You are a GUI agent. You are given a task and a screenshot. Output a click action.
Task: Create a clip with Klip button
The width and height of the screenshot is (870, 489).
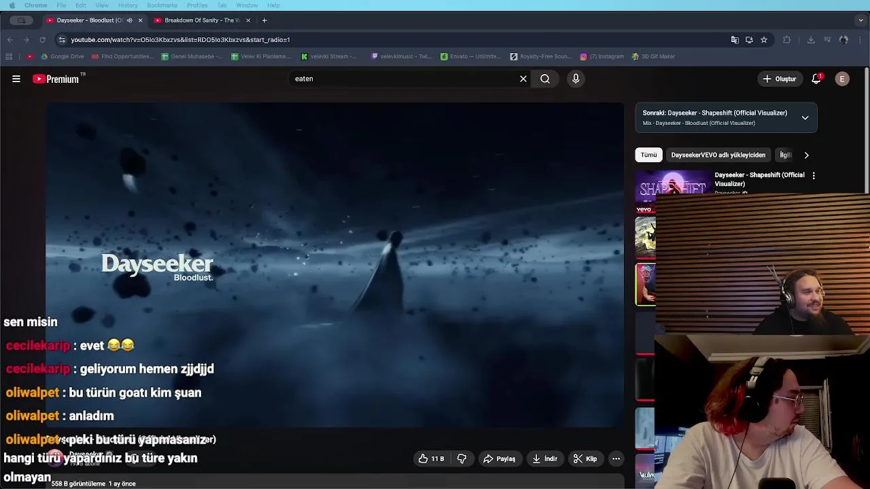click(585, 458)
